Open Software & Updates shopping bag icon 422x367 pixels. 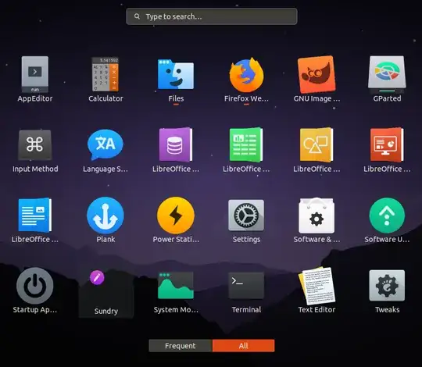click(x=316, y=216)
